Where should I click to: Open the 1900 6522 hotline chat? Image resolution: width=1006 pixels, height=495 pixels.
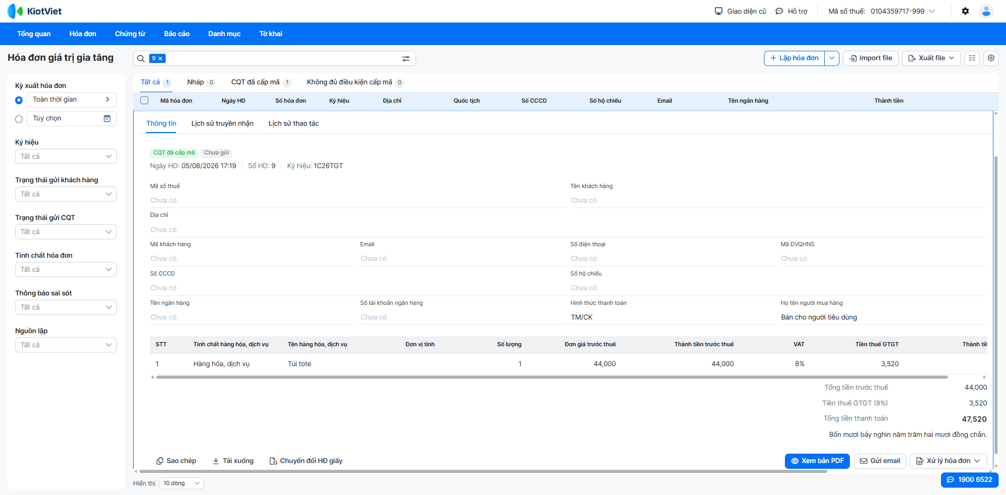pyautogui.click(x=969, y=480)
